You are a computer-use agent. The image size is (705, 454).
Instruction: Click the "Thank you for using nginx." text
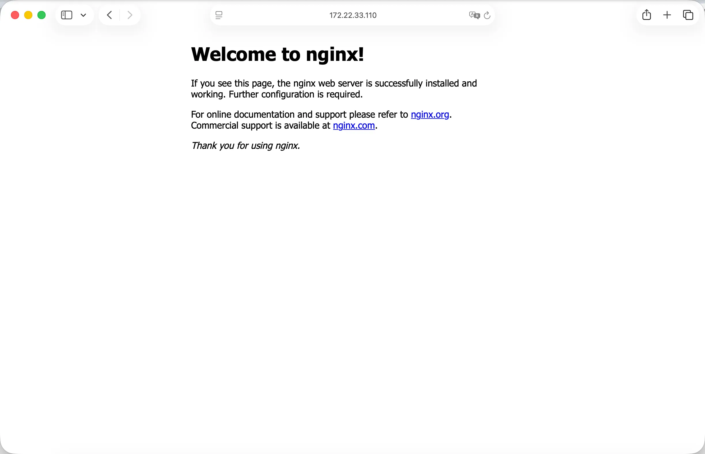(245, 146)
